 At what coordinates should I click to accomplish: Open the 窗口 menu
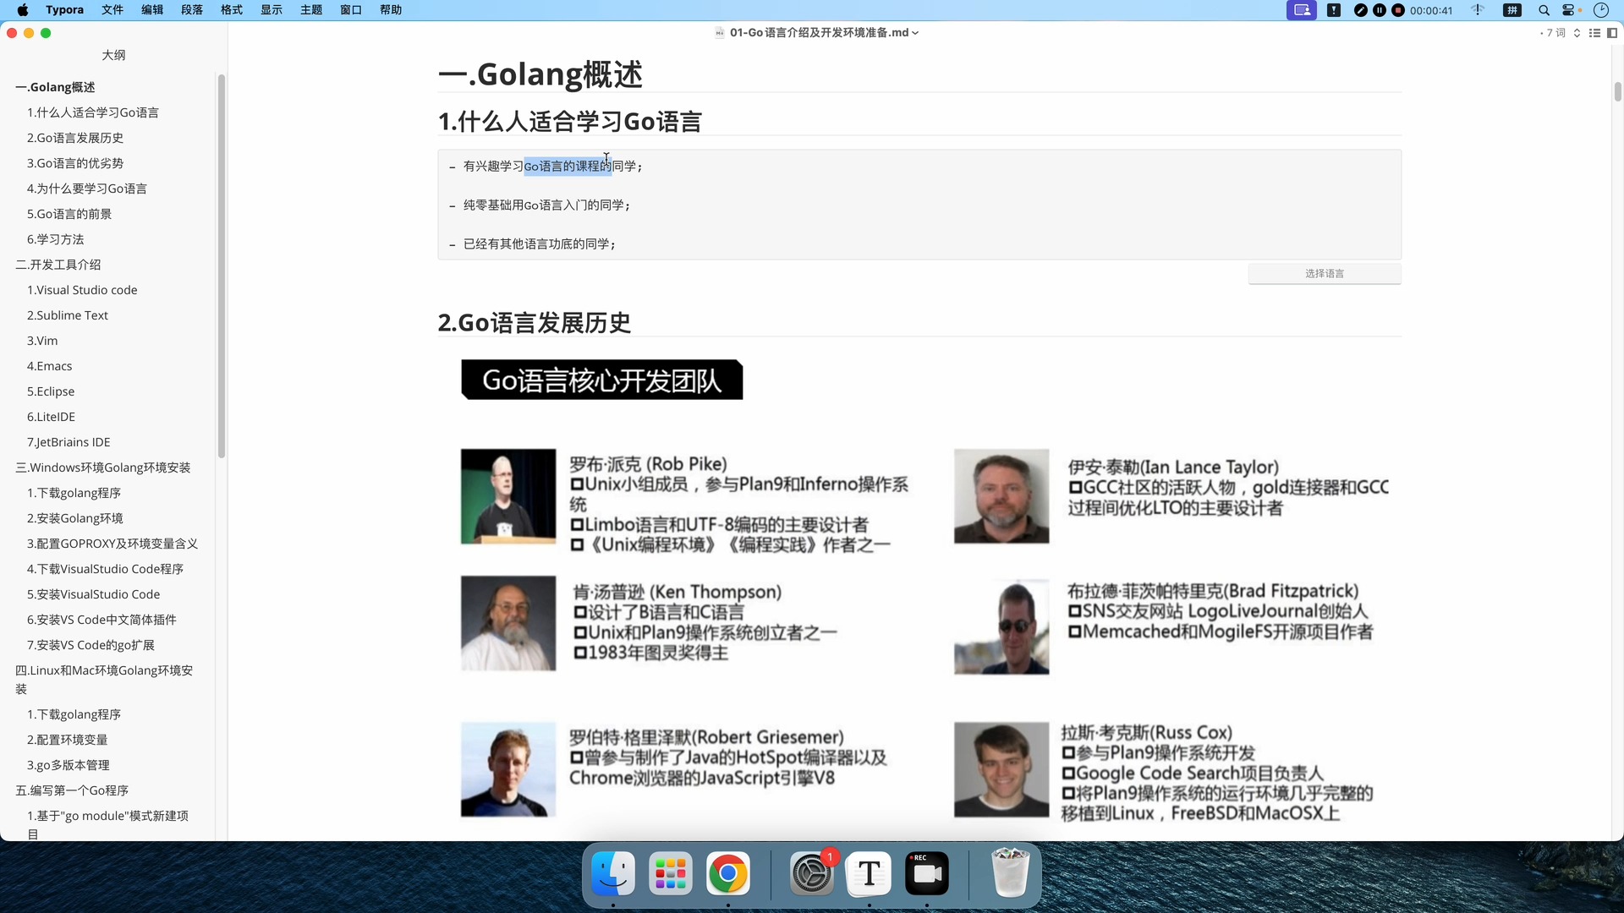[x=351, y=10]
